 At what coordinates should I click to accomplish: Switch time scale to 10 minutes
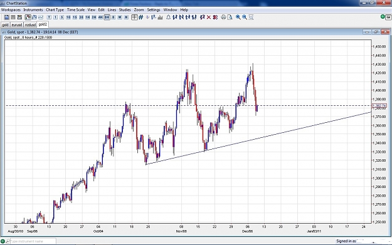coord(68,18)
